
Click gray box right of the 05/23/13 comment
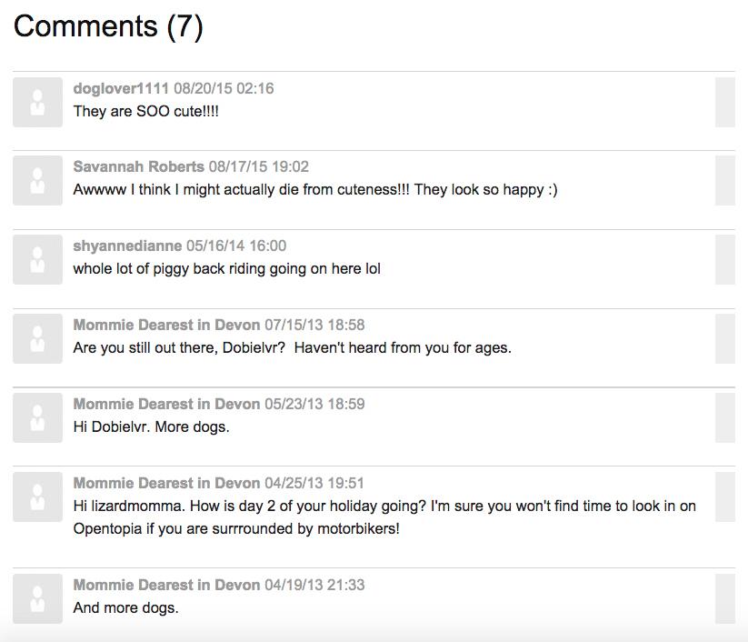pos(724,417)
